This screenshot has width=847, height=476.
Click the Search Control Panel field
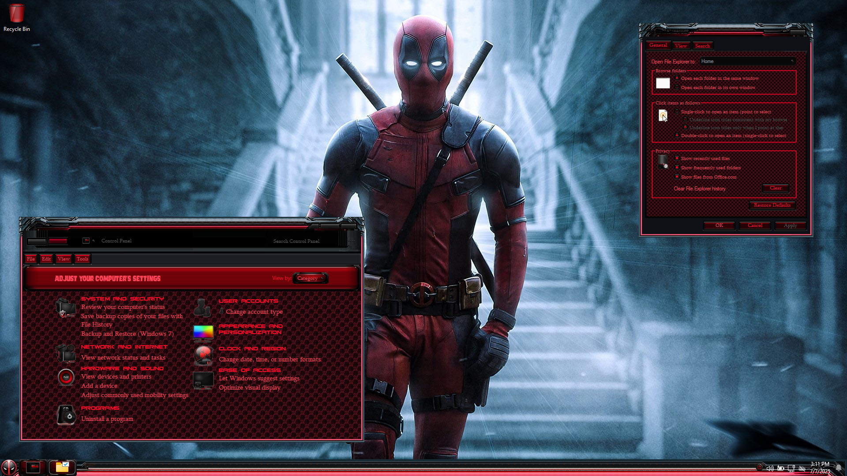click(x=304, y=241)
